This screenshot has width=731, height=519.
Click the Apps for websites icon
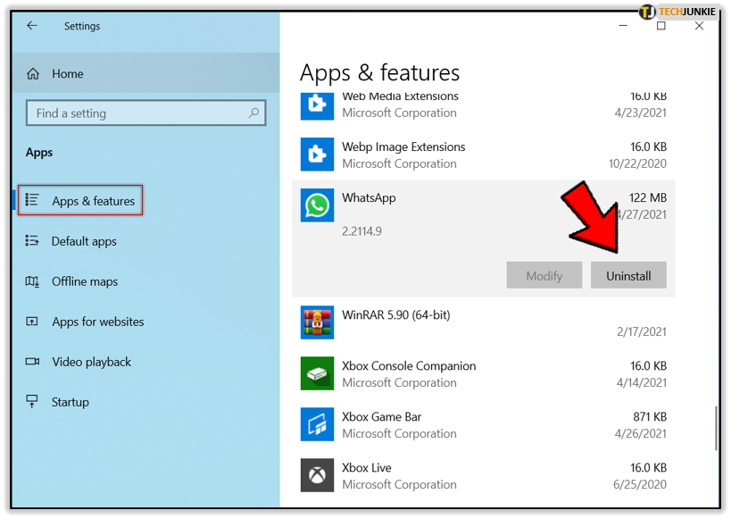[32, 322]
